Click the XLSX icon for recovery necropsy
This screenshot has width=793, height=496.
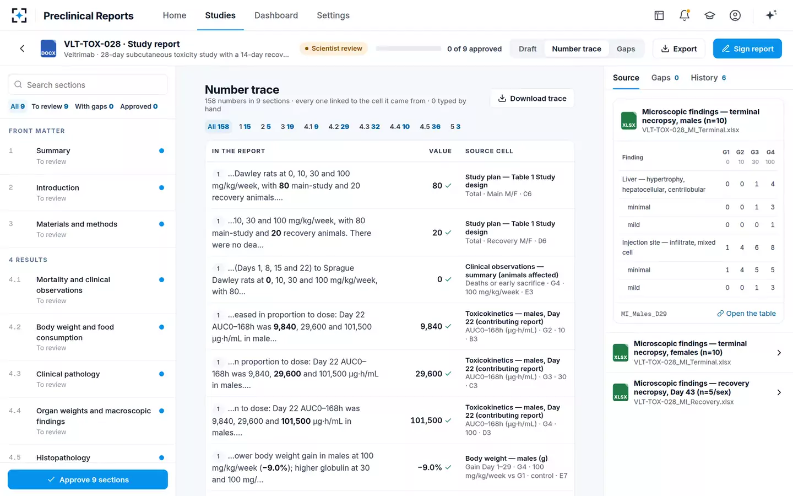[x=621, y=392]
